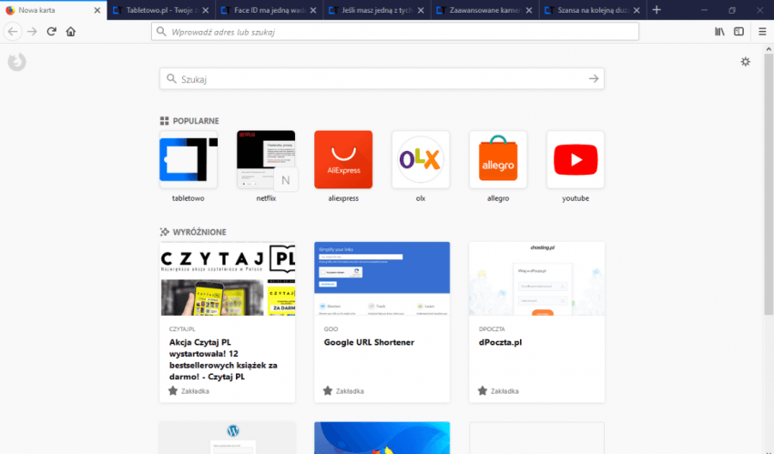Screen dimensions: 774x454
Task: Click the WYRÓŻNIONE section header
Action: pos(193,232)
